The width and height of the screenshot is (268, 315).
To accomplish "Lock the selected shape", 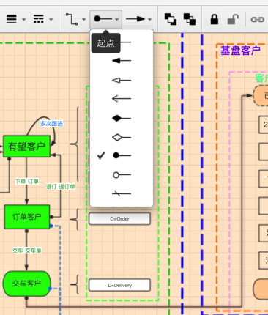I will tap(215, 19).
